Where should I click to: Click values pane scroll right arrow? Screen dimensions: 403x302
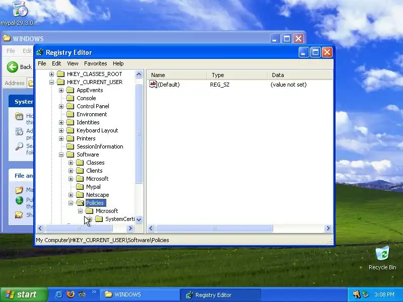[x=328, y=228]
